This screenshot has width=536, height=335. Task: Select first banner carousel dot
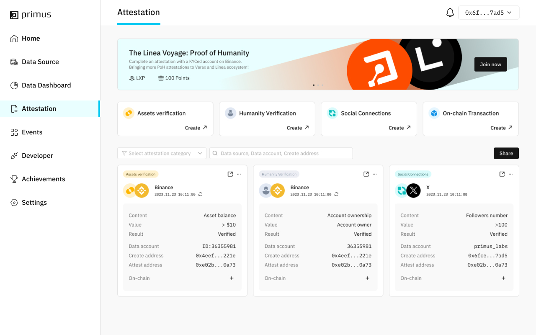(314, 85)
